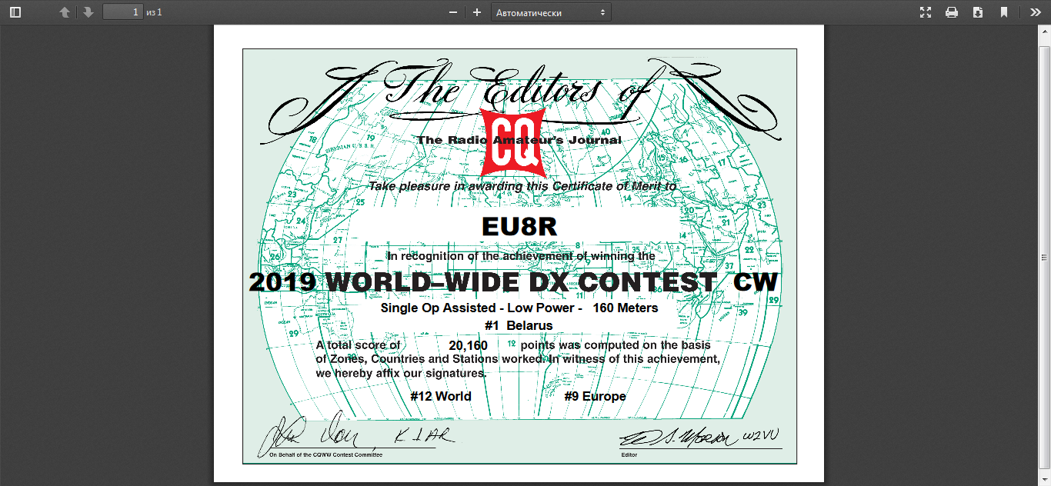The height and width of the screenshot is (486, 1051).
Task: Zoom out with the minus button
Action: [x=453, y=12]
